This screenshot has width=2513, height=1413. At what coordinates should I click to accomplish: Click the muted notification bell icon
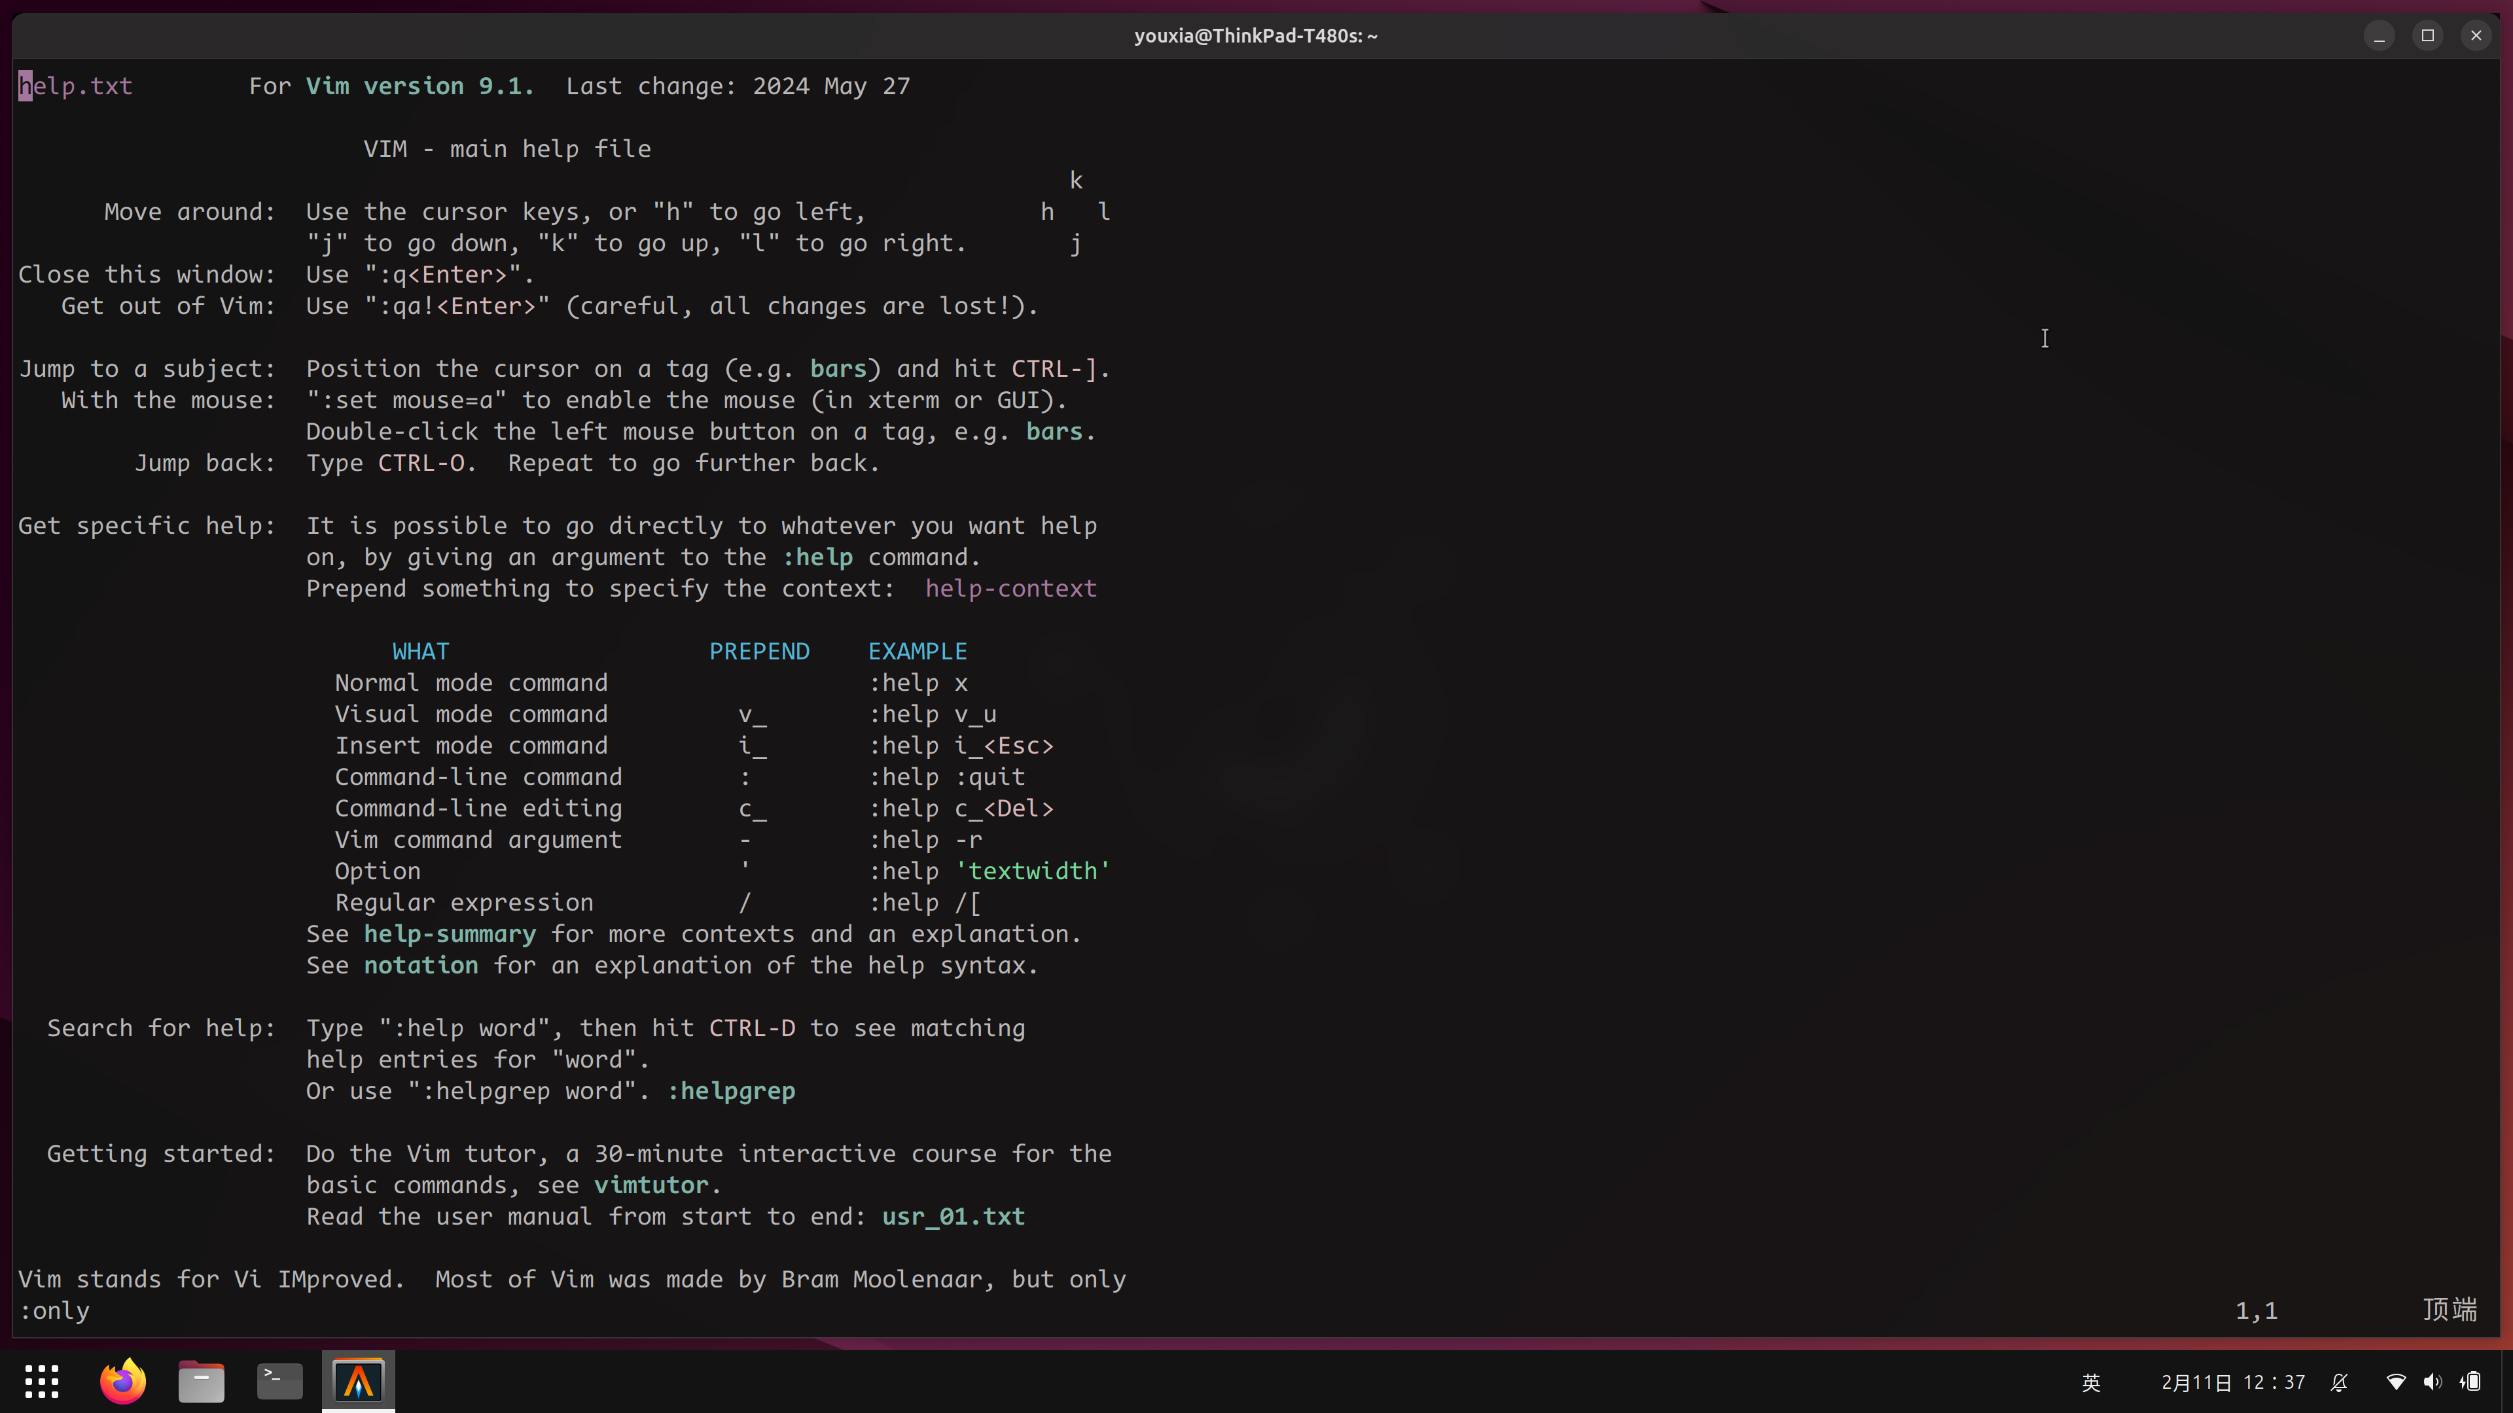coord(2340,1382)
